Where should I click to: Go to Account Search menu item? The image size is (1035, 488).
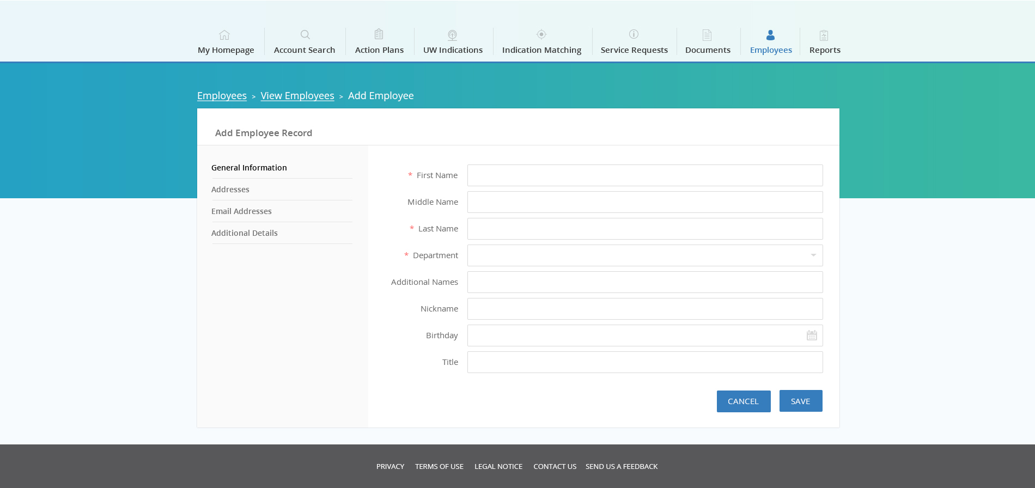305,50
